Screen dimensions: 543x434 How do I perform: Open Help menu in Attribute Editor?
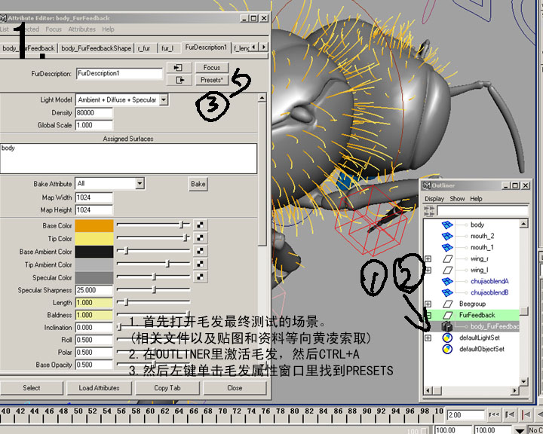108,29
